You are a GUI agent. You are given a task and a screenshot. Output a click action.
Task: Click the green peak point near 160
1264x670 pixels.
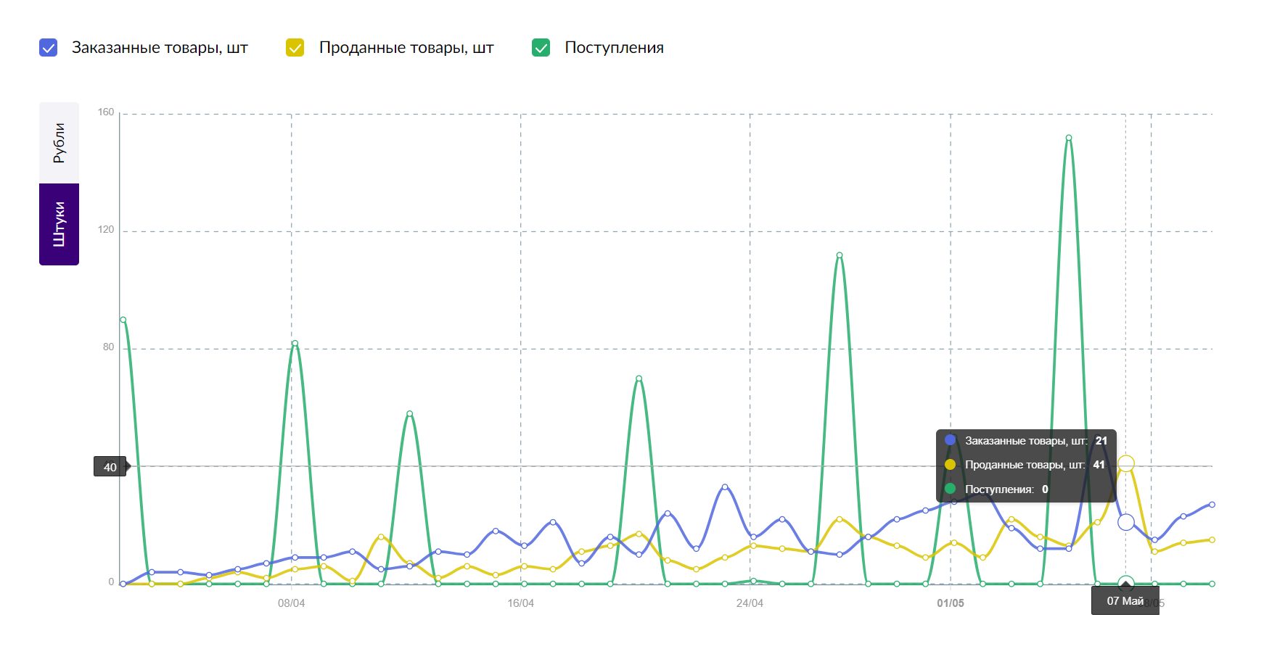[1068, 138]
